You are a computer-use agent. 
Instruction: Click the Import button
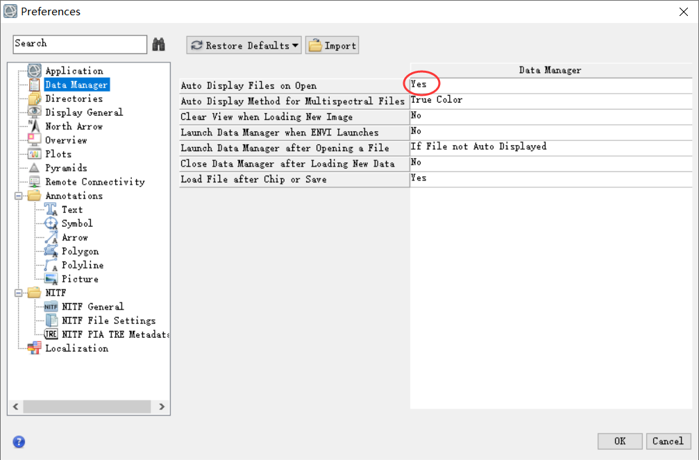332,46
